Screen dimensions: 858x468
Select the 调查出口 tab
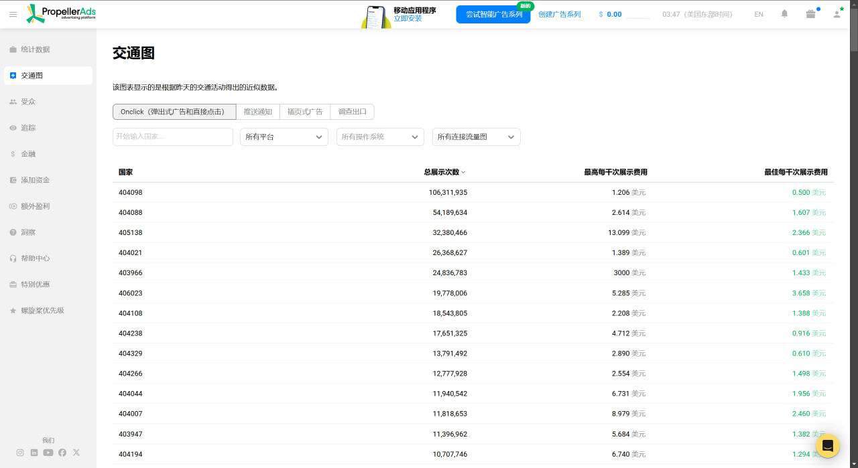[353, 112]
